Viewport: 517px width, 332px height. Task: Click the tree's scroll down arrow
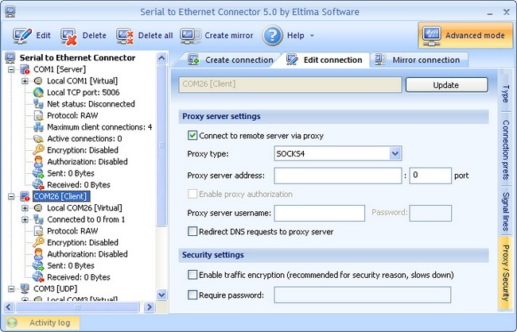161,295
